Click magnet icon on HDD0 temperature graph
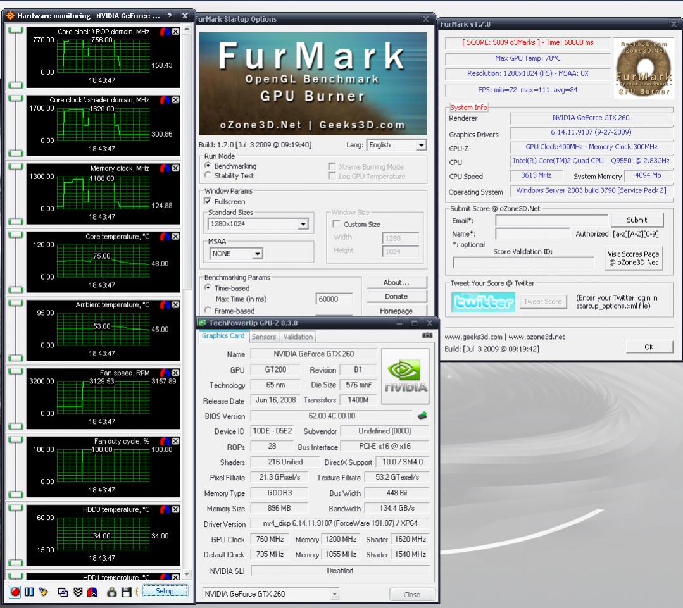Screen dimensions: 683x608 165,510
